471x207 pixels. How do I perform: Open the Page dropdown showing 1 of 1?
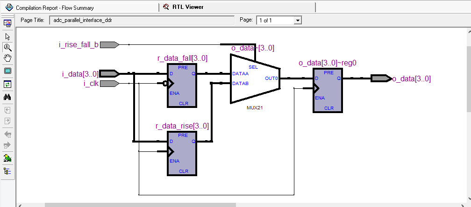click(279, 21)
